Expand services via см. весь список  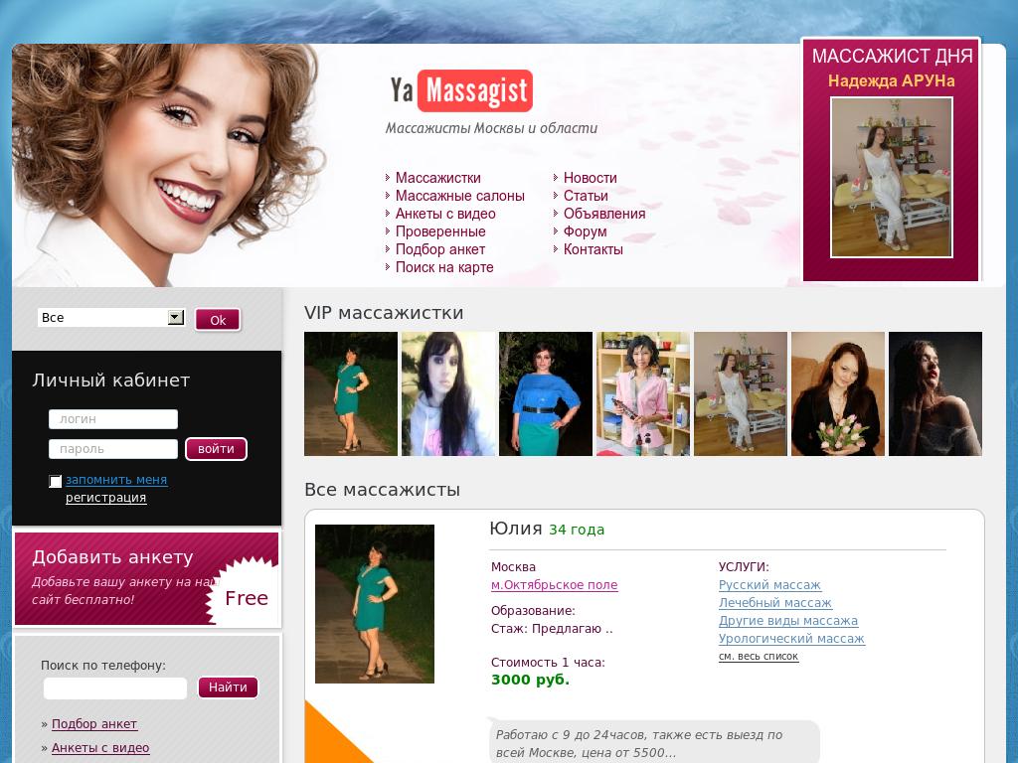coord(758,657)
